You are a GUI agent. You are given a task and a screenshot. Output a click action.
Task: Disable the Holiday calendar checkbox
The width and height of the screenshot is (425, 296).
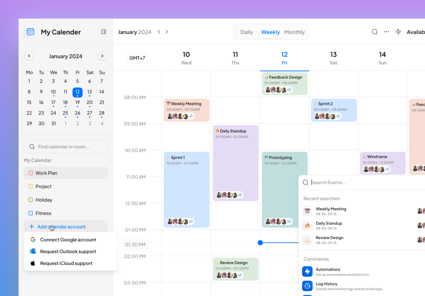31,200
